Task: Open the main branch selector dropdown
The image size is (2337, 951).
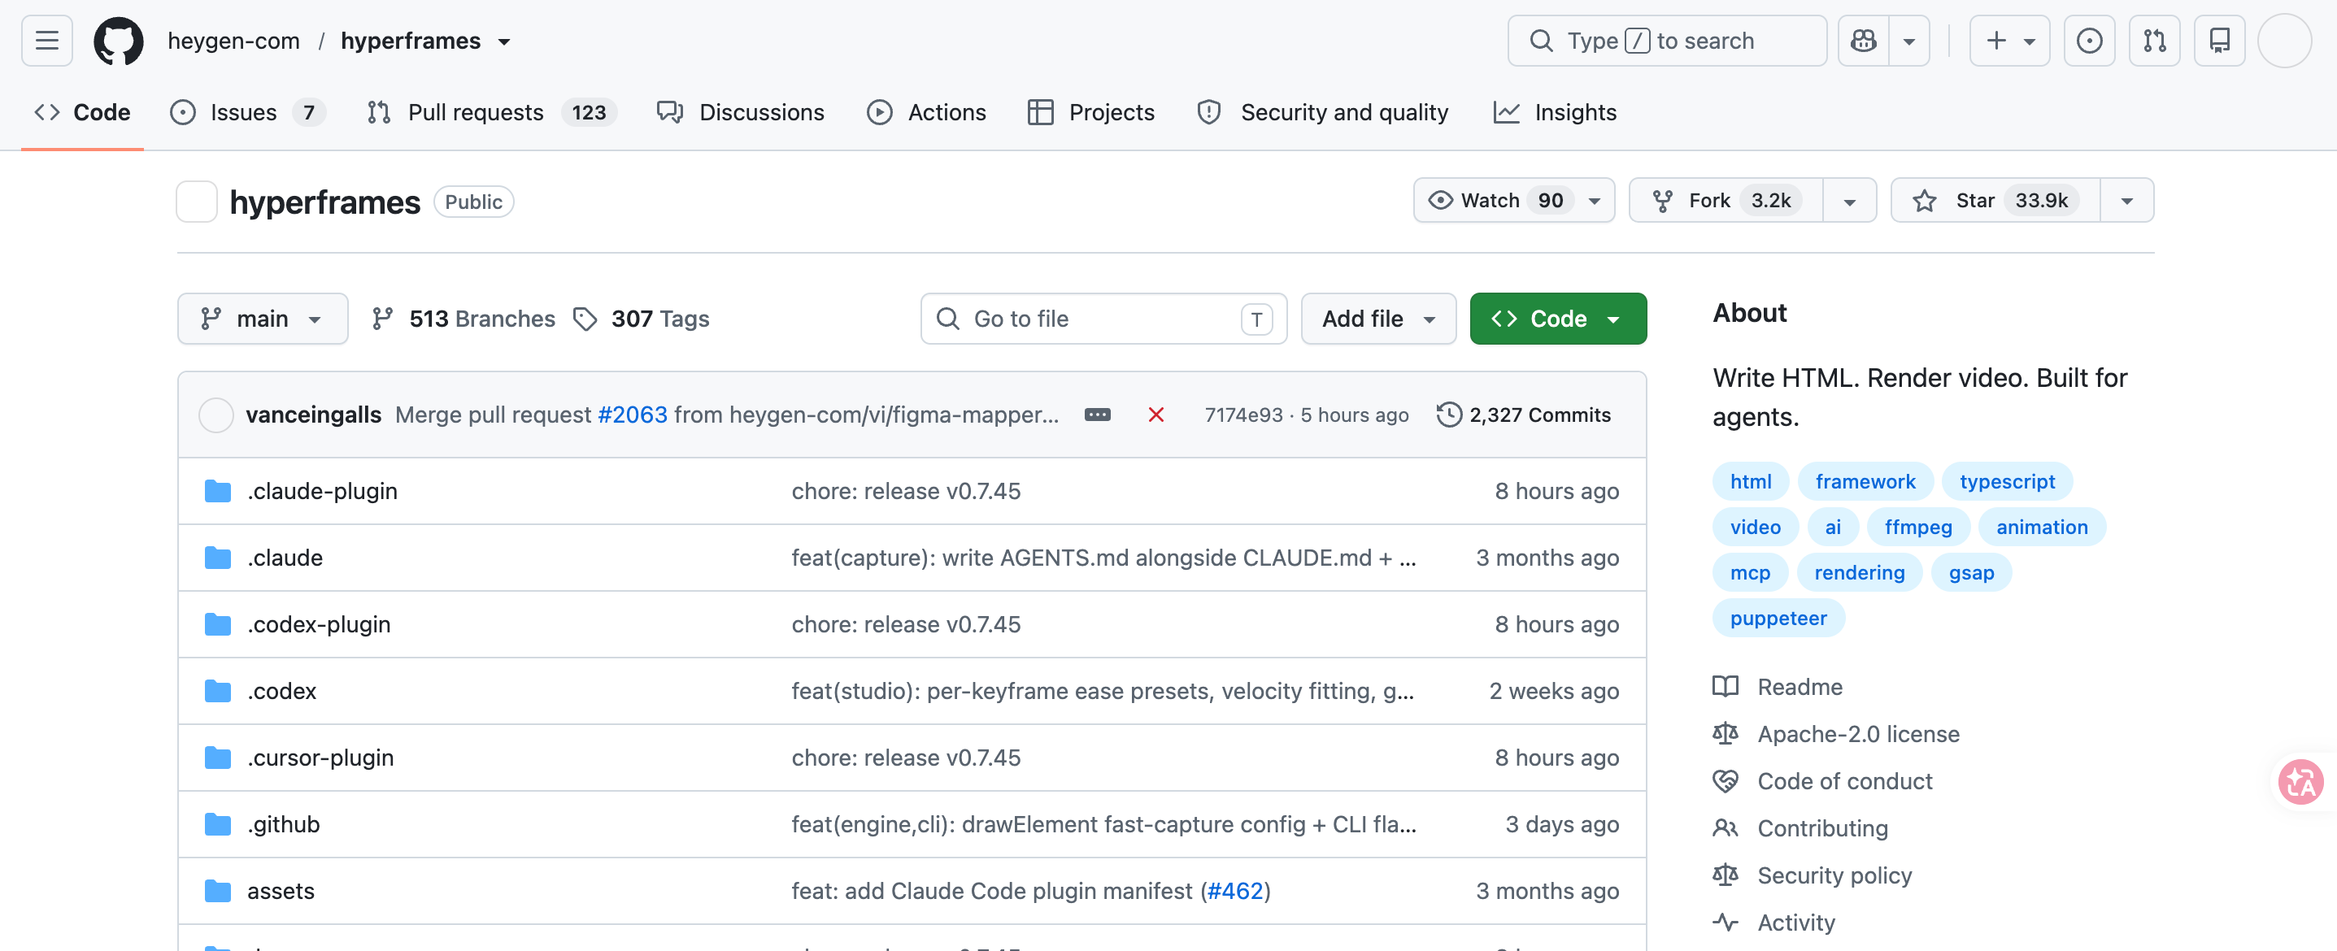Action: (x=263, y=319)
